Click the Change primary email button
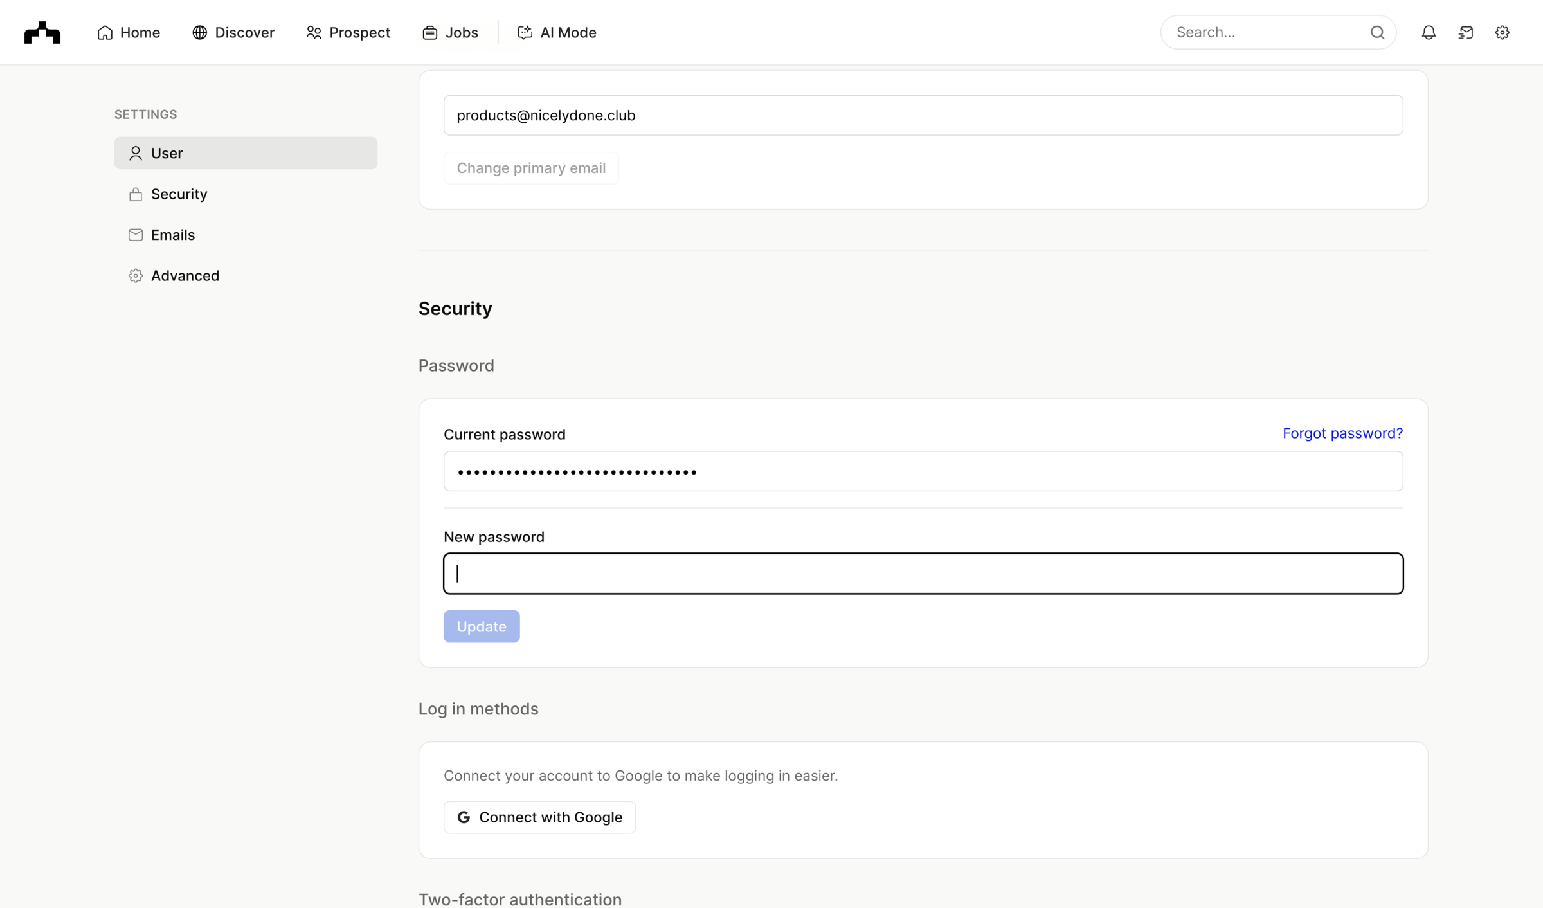1543x908 pixels. pos(531,168)
